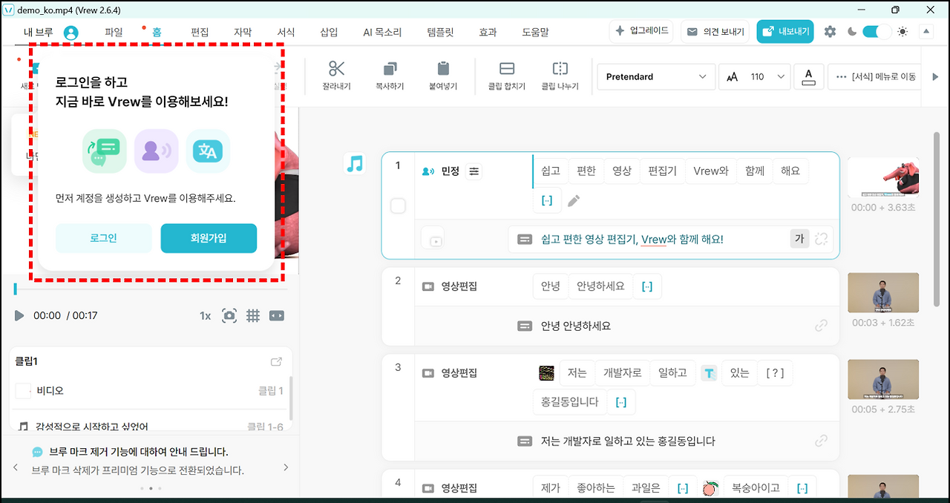Screen dimensions: 950x503
Task: Click the 의견 보내기 button
Action: click(715, 32)
